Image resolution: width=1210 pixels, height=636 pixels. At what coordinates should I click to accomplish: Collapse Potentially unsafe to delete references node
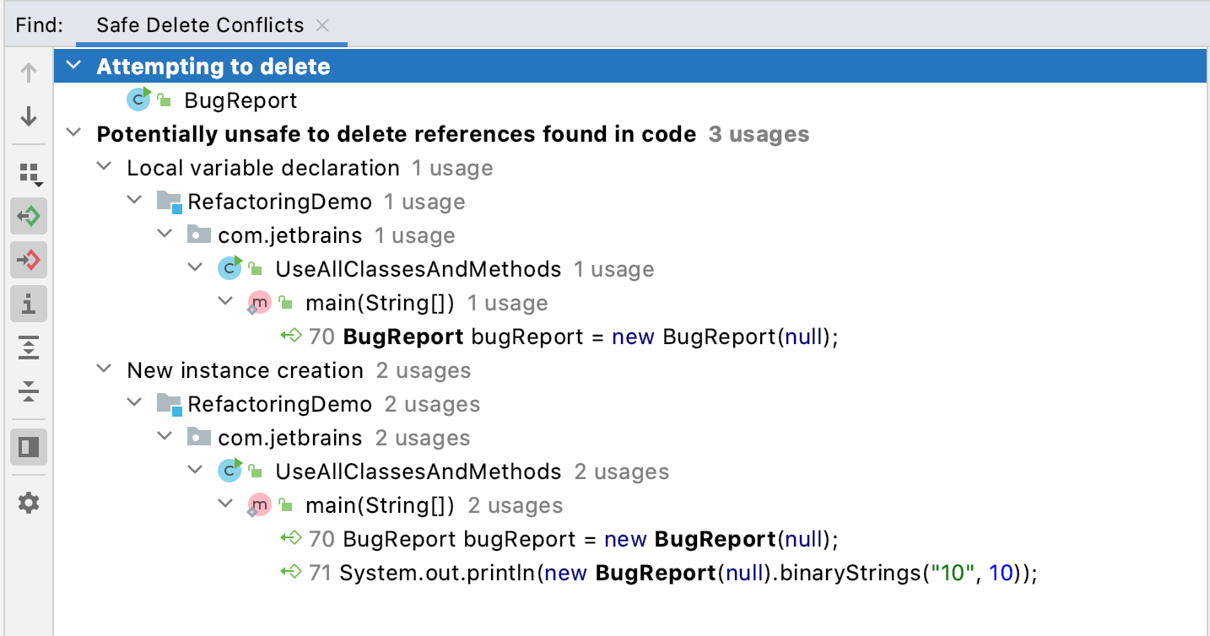click(74, 133)
